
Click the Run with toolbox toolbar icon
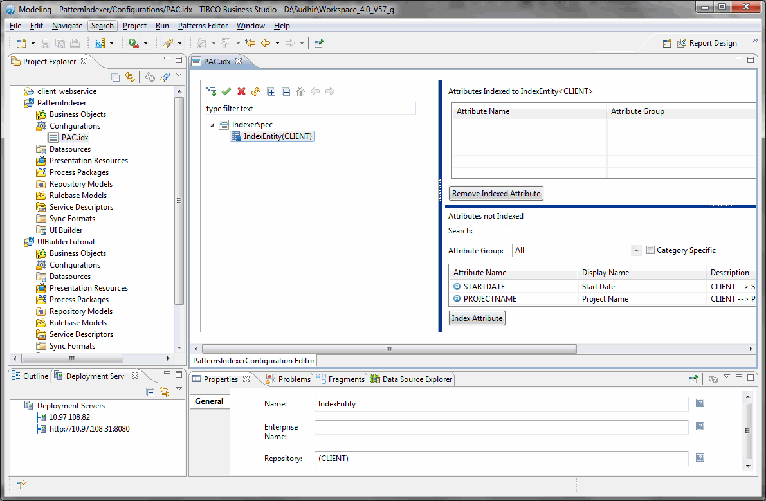[133, 43]
